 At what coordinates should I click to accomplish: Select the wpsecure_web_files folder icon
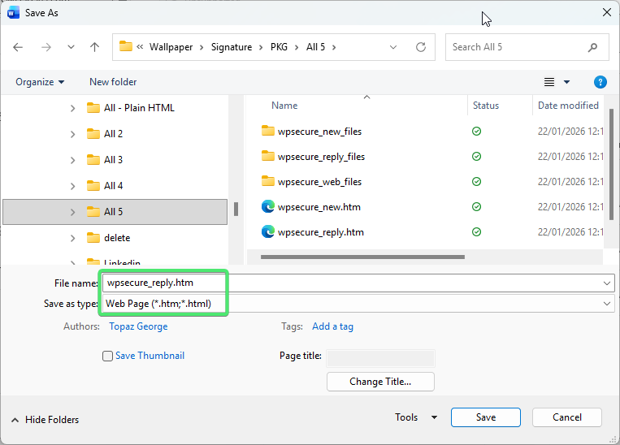[268, 182]
